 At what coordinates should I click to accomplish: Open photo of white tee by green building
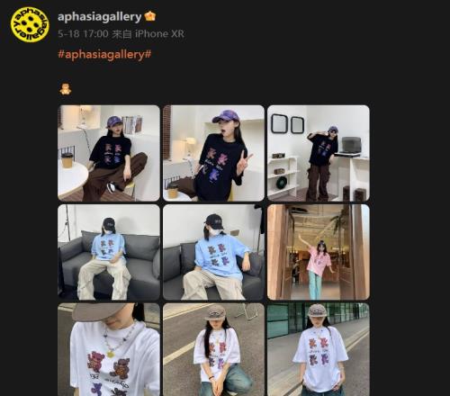[319, 349]
